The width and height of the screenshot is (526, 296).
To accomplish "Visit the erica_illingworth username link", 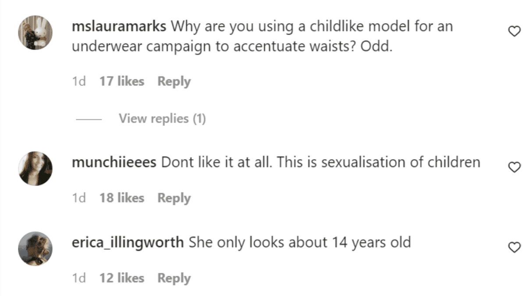I will tap(128, 242).
